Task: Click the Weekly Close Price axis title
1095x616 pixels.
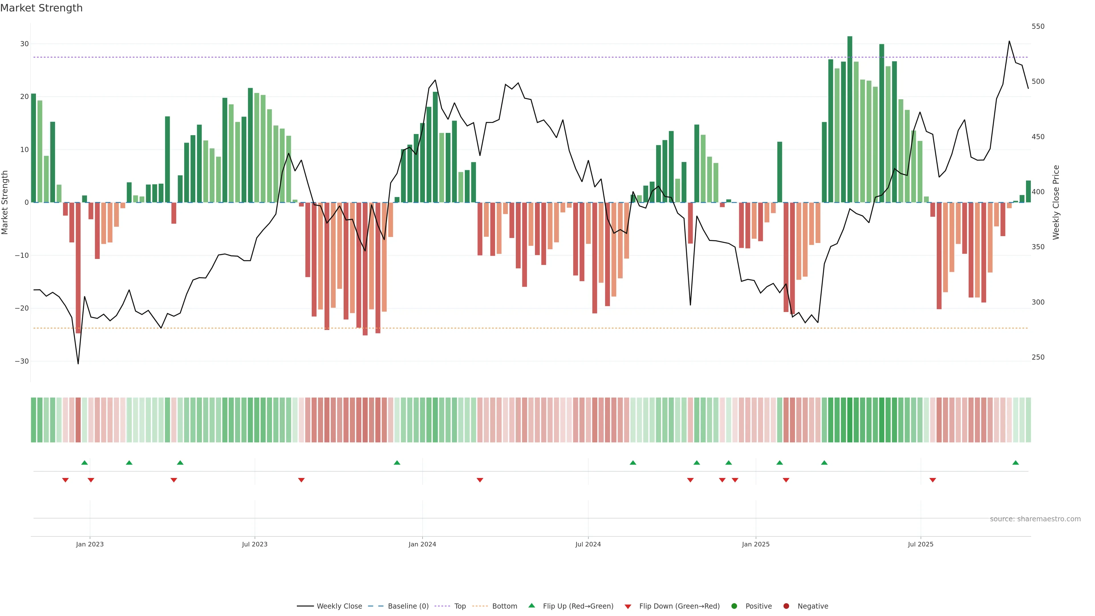Action: [x=1056, y=202]
